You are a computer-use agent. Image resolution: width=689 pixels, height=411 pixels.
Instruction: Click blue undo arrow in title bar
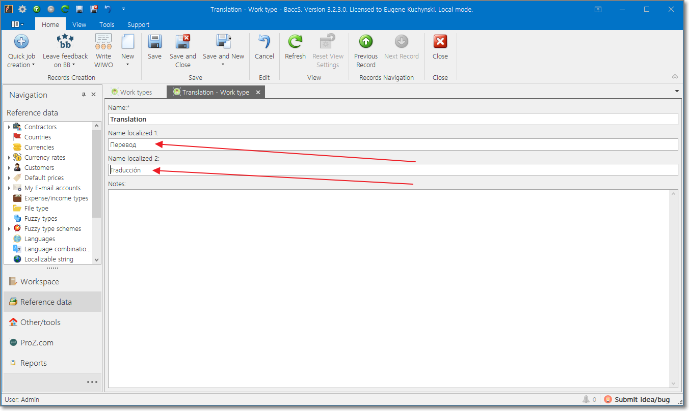tap(108, 9)
